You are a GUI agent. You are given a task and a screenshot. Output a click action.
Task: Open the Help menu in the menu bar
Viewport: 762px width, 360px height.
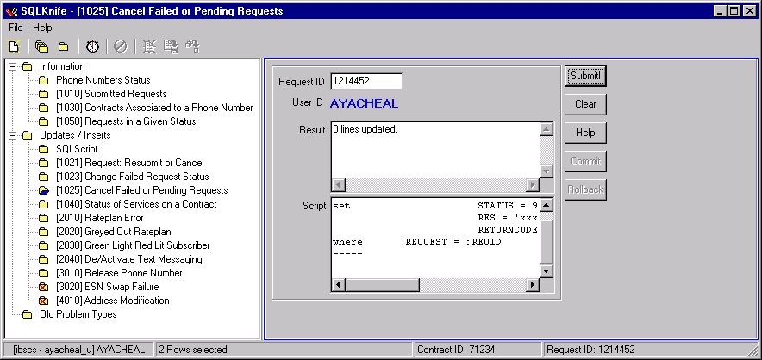click(42, 28)
